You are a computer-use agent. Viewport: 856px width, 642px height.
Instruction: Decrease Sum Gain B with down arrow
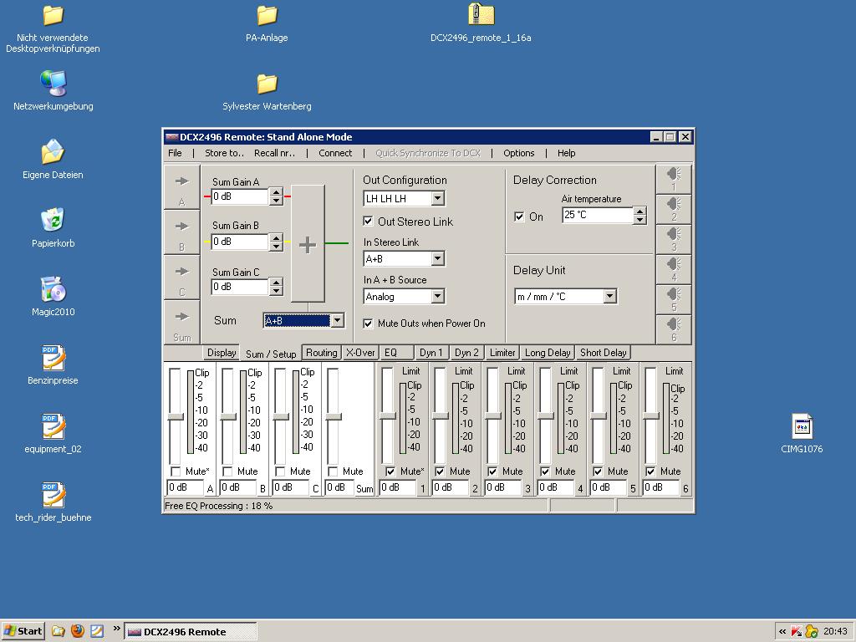coord(276,247)
